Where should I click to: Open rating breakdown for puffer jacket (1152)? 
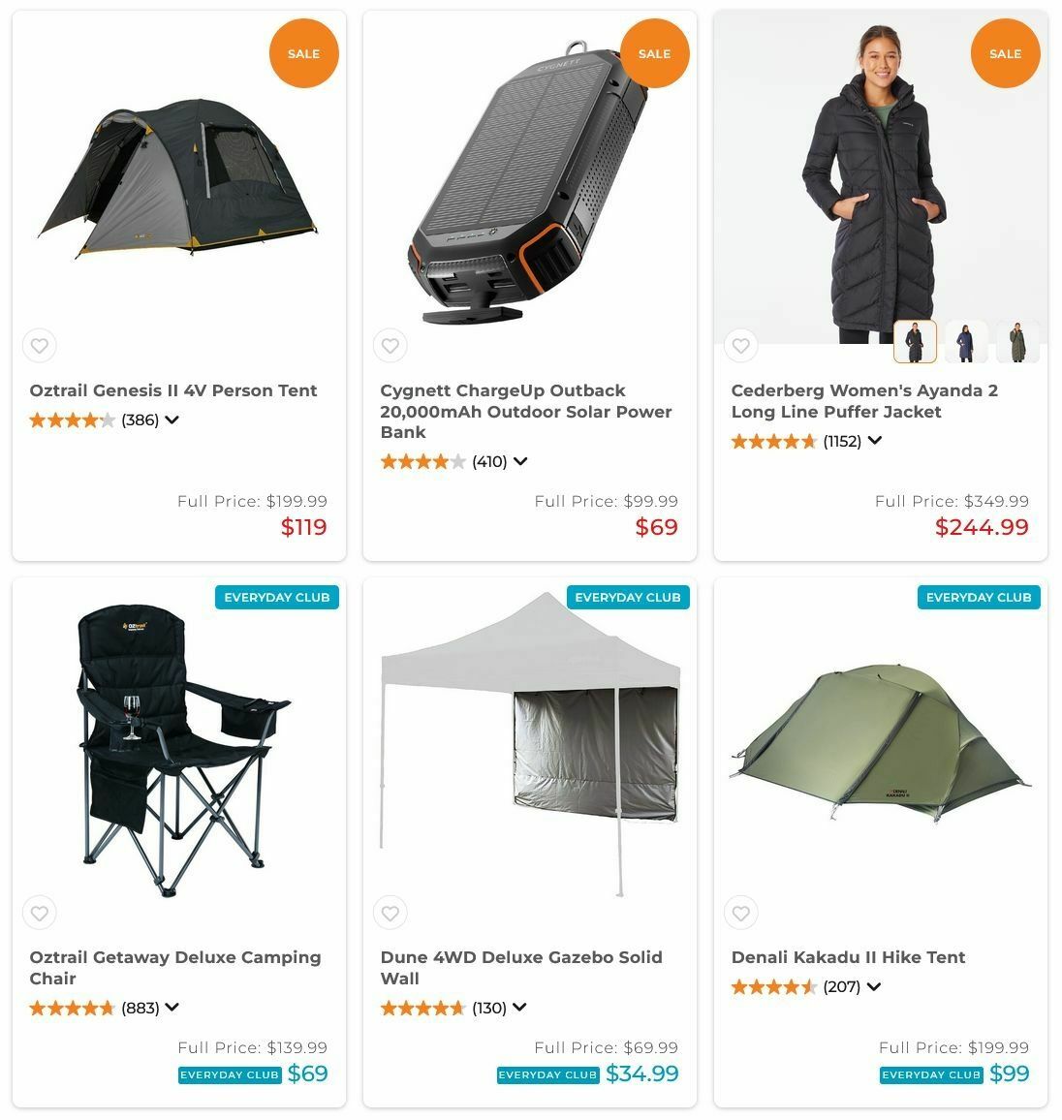click(x=875, y=441)
